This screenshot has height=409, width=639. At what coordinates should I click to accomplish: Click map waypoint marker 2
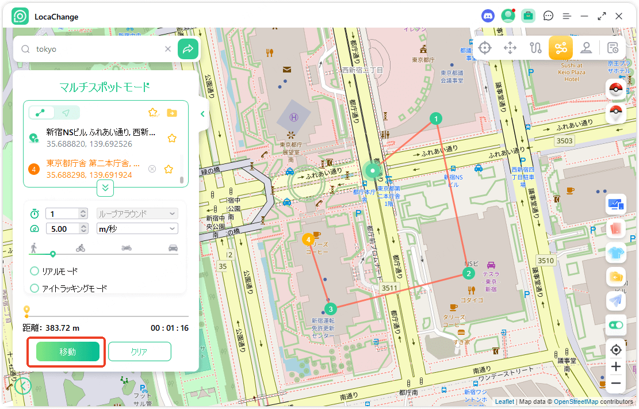[x=469, y=274]
